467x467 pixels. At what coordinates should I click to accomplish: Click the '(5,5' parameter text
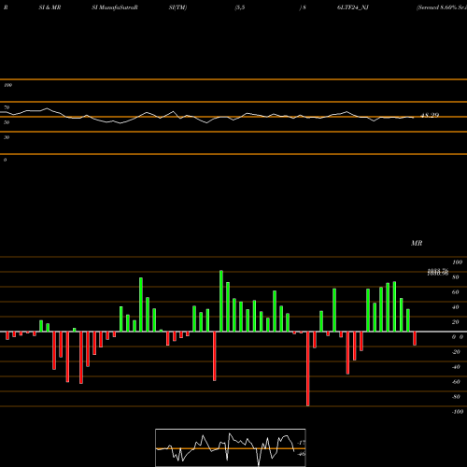(x=240, y=7)
